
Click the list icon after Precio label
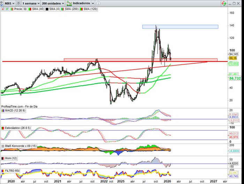coord(25,9)
